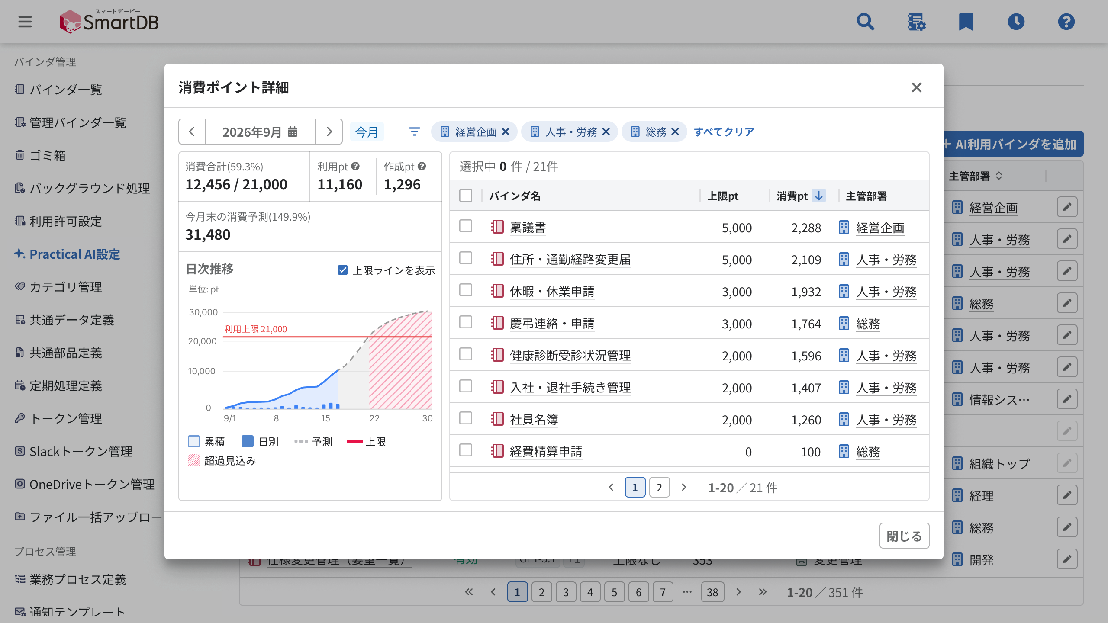Sort background table by 主管部署 header
The height and width of the screenshot is (623, 1108).
pyautogui.click(x=976, y=176)
